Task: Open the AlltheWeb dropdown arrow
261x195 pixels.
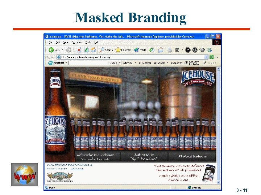Action: [x=167, y=63]
